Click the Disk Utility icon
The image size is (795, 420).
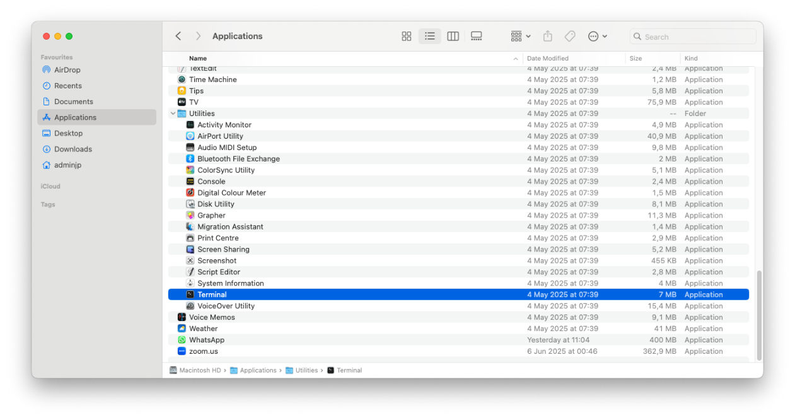[190, 204]
